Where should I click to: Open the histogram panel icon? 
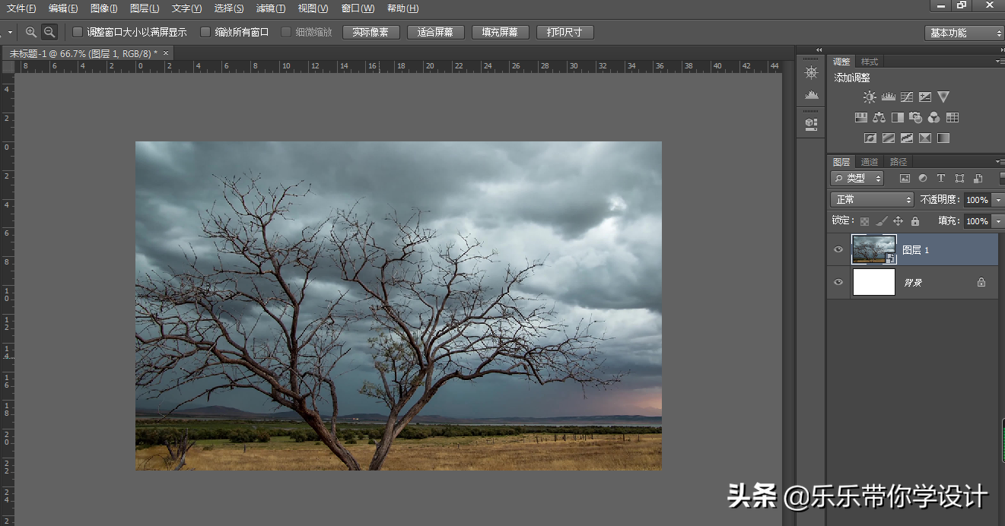click(x=812, y=95)
